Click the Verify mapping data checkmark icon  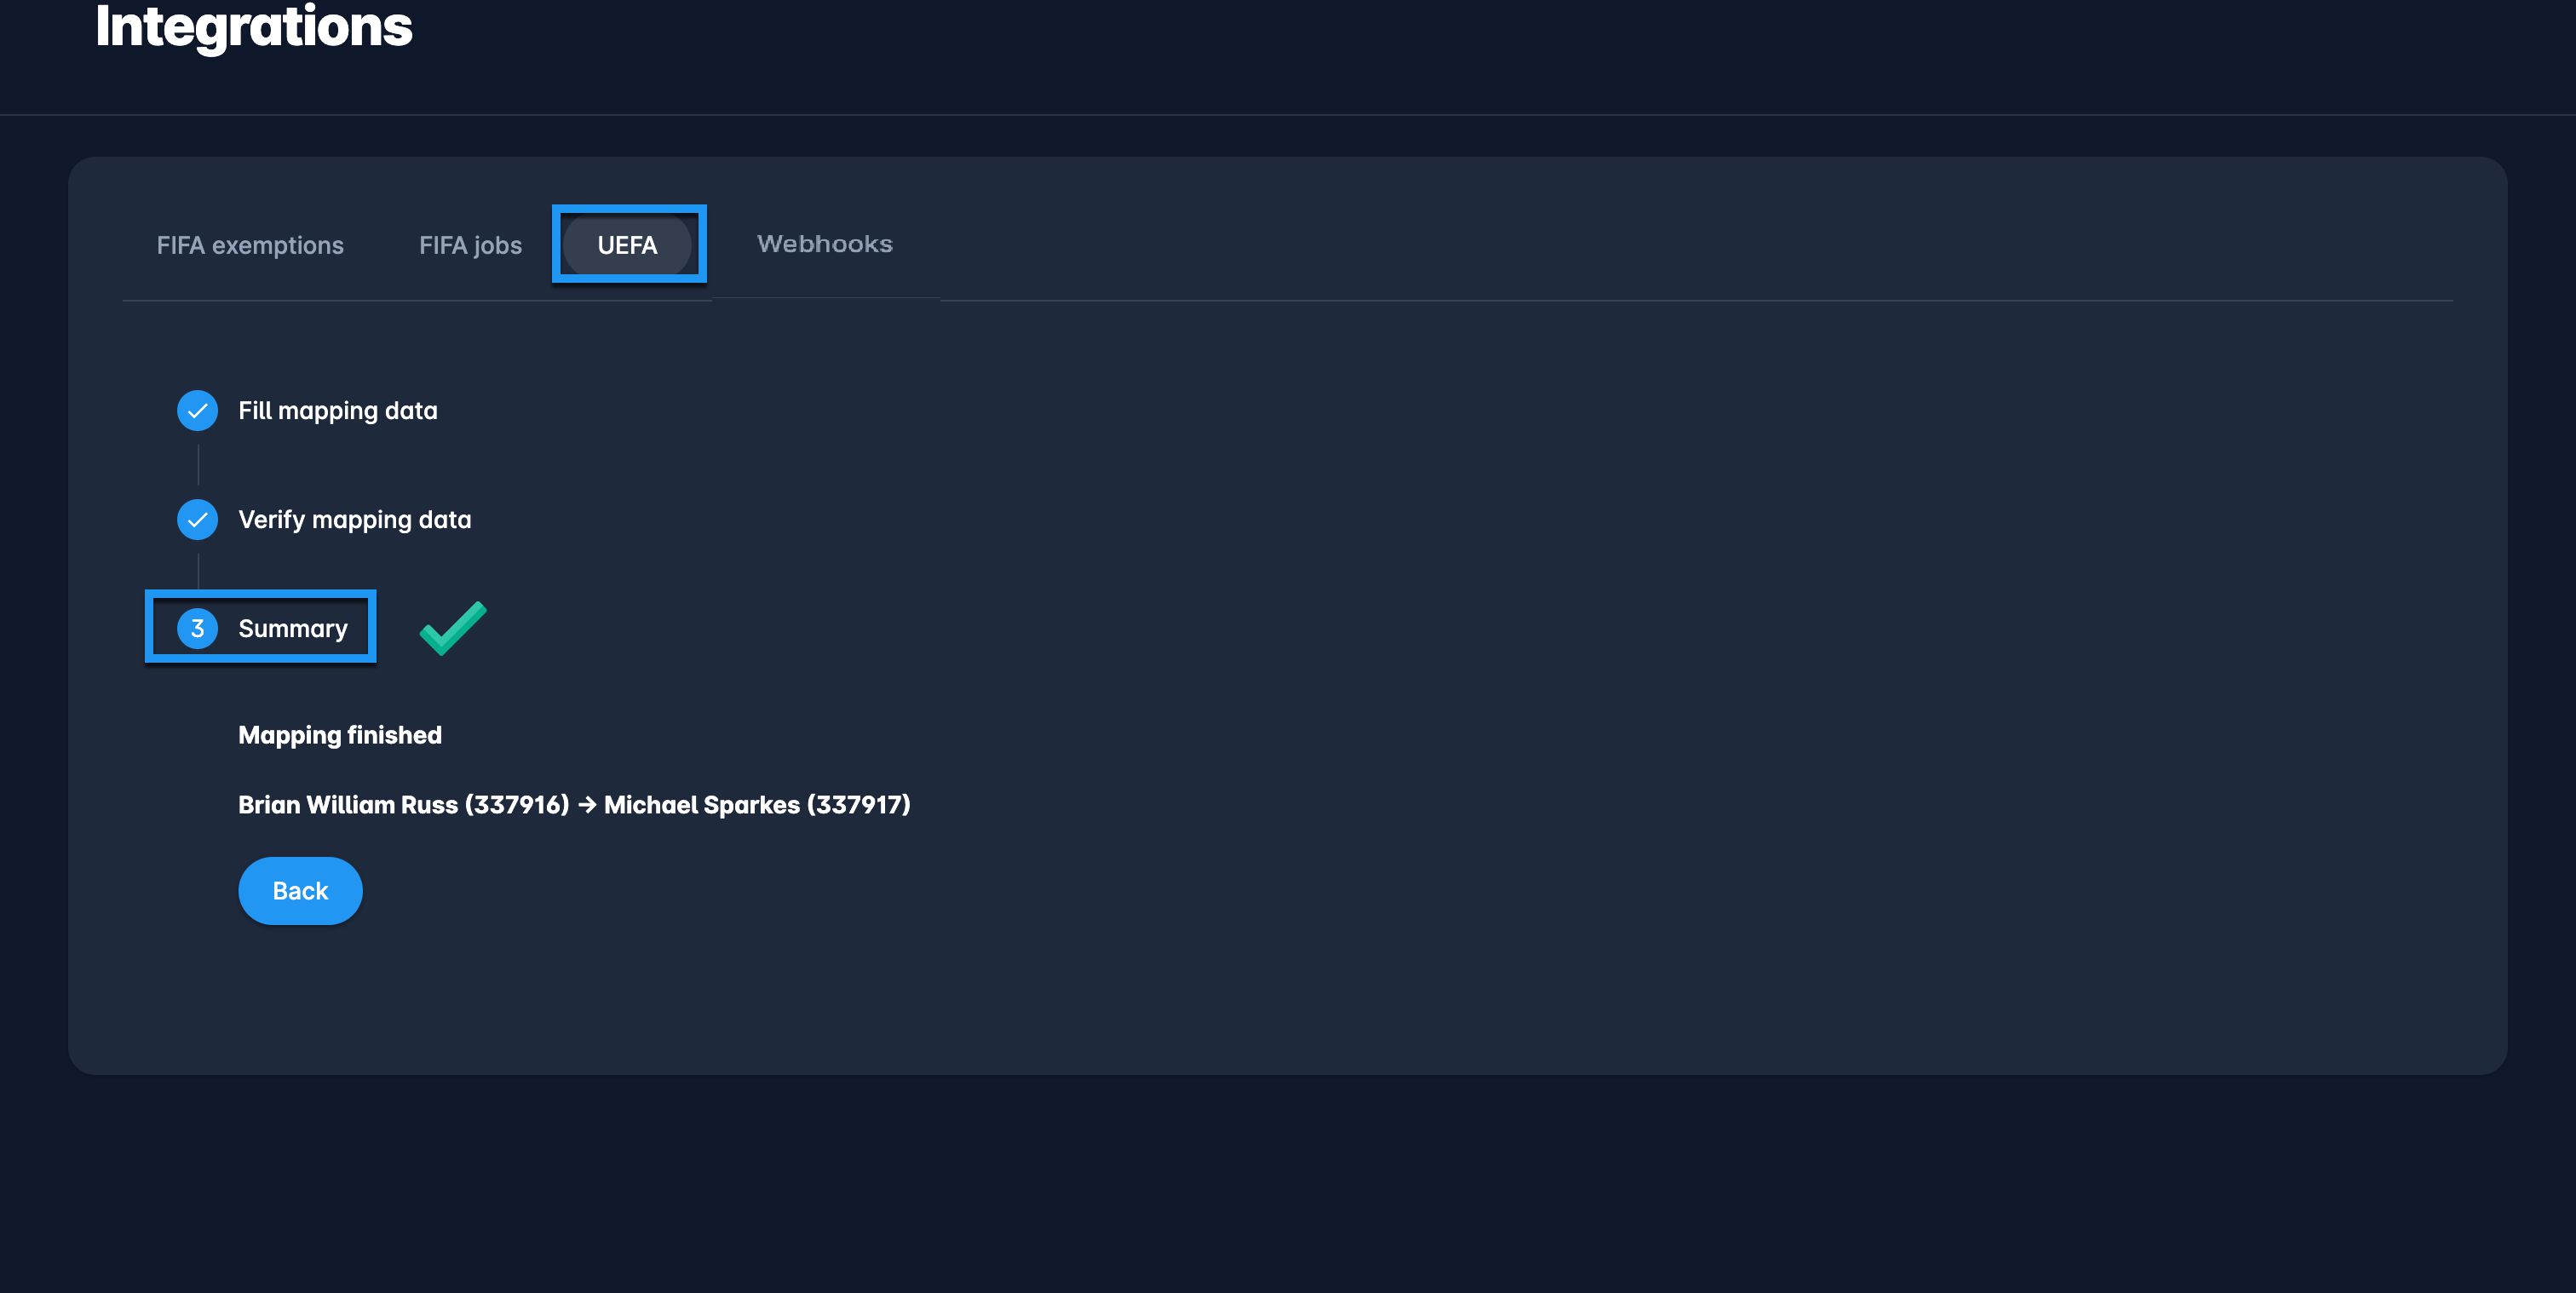tap(197, 520)
